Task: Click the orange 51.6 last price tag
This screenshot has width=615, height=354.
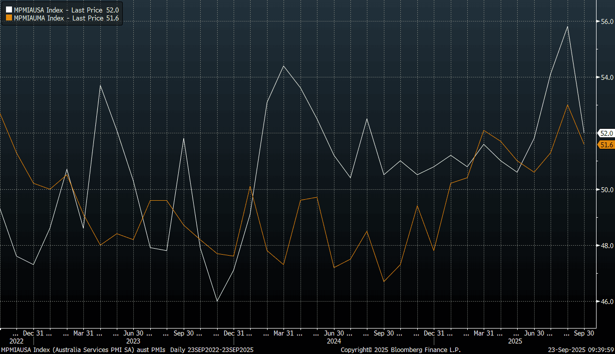Action: click(x=607, y=145)
